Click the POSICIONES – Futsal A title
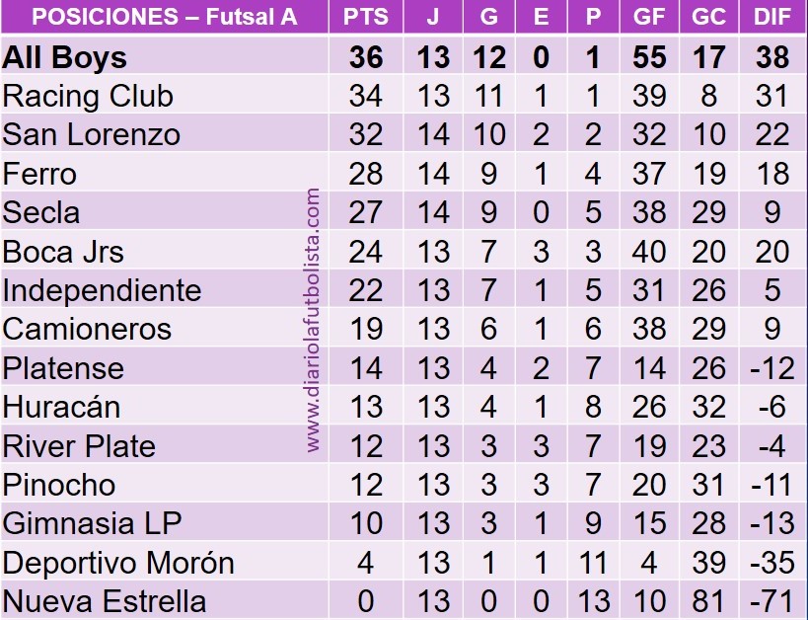Image resolution: width=808 pixels, height=620 pixels. point(165,17)
